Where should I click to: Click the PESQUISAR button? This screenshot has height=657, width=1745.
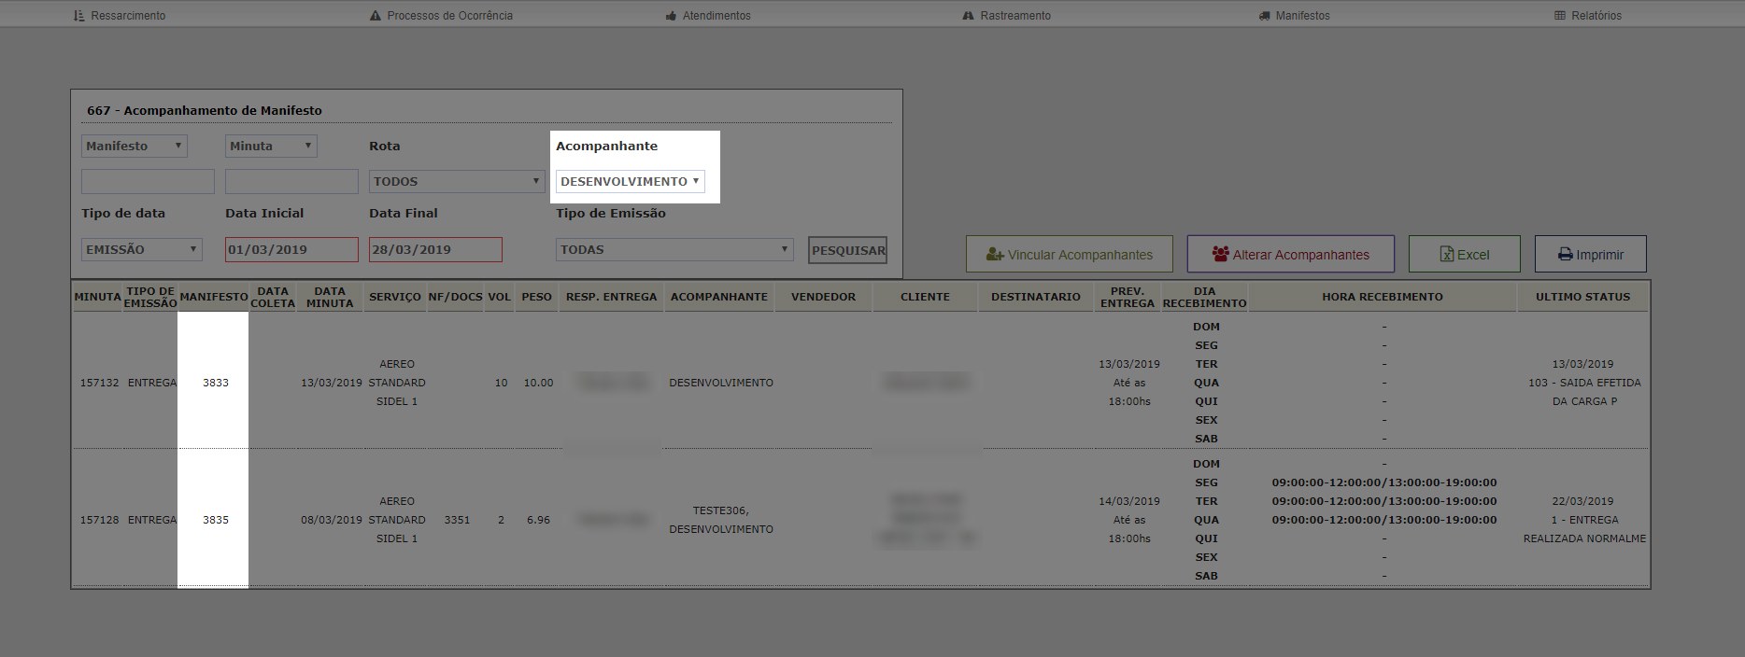tap(848, 250)
